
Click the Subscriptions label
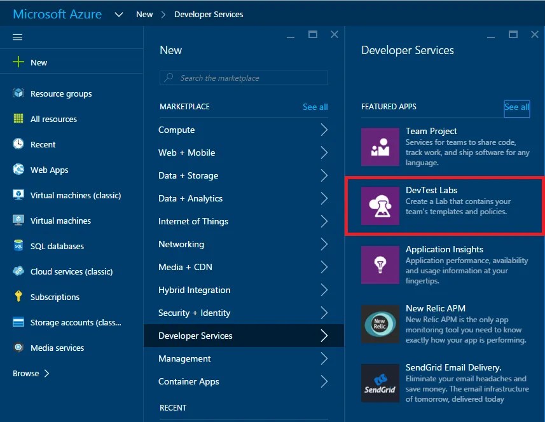click(55, 297)
